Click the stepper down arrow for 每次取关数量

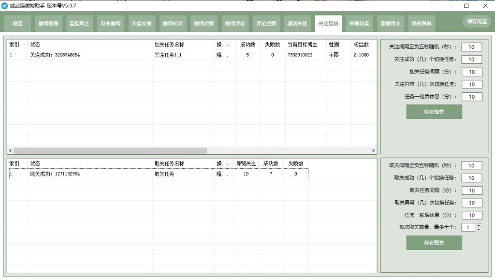[x=479, y=230]
